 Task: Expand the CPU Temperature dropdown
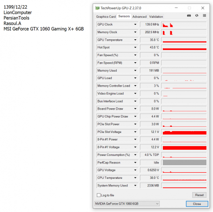[x=135, y=178]
